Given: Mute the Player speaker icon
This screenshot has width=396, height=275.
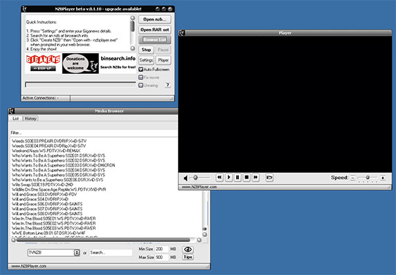Looking at the screenshot, I should [186, 178].
